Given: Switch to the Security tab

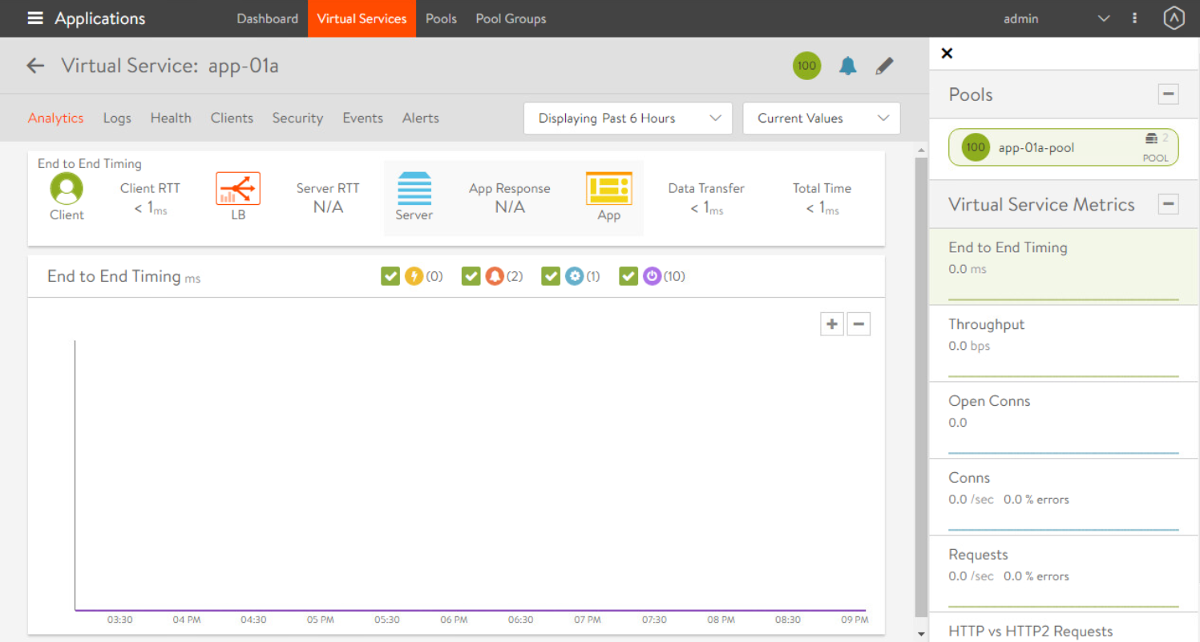Looking at the screenshot, I should (x=297, y=118).
